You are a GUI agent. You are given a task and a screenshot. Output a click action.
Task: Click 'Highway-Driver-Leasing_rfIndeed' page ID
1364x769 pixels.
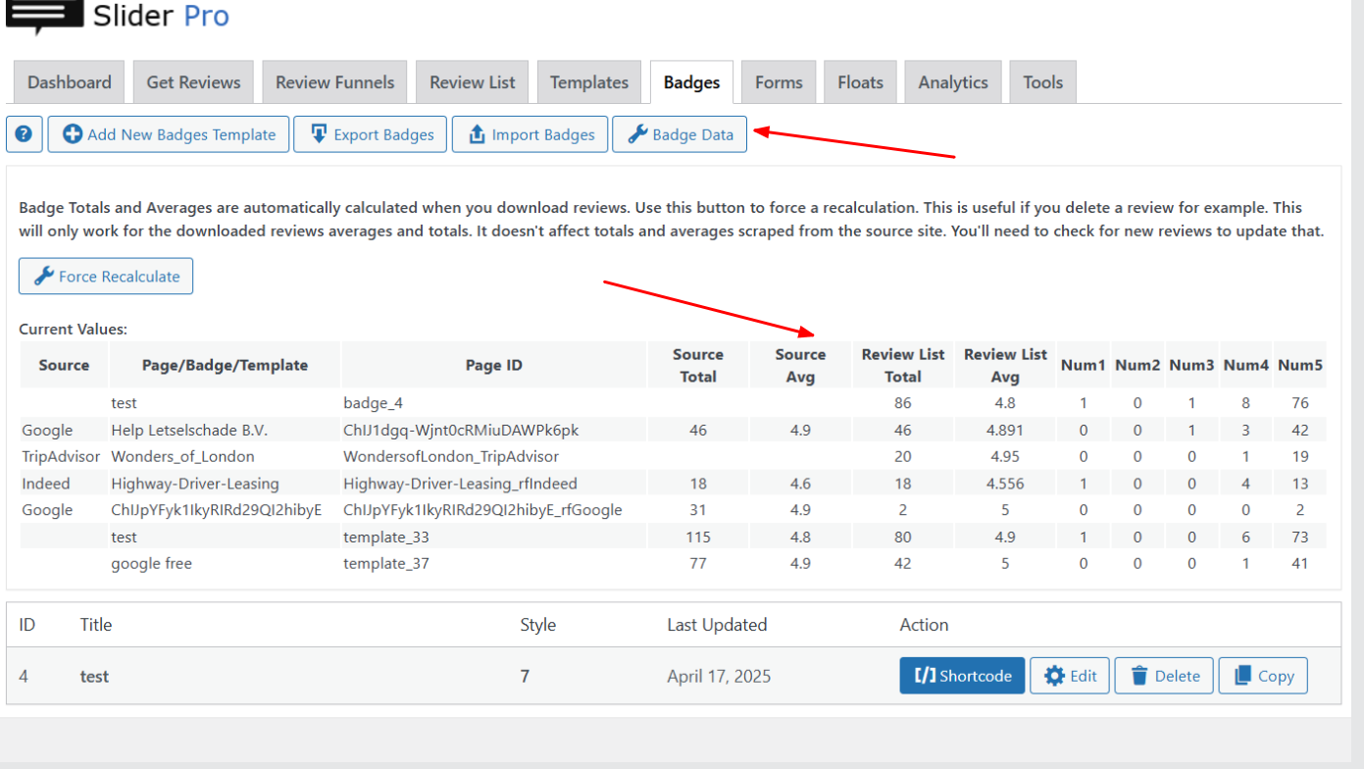(x=460, y=483)
